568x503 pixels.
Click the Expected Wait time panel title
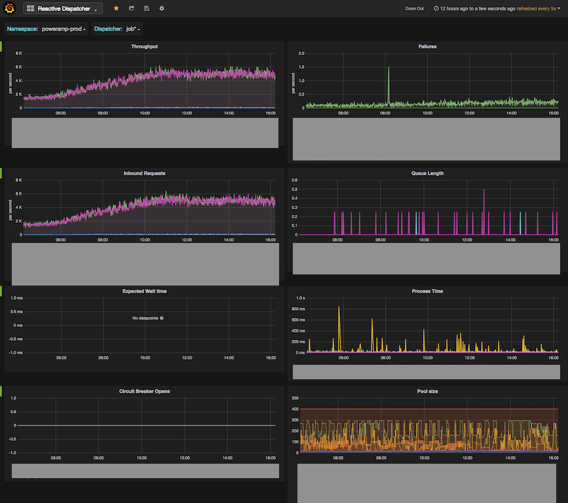(144, 291)
